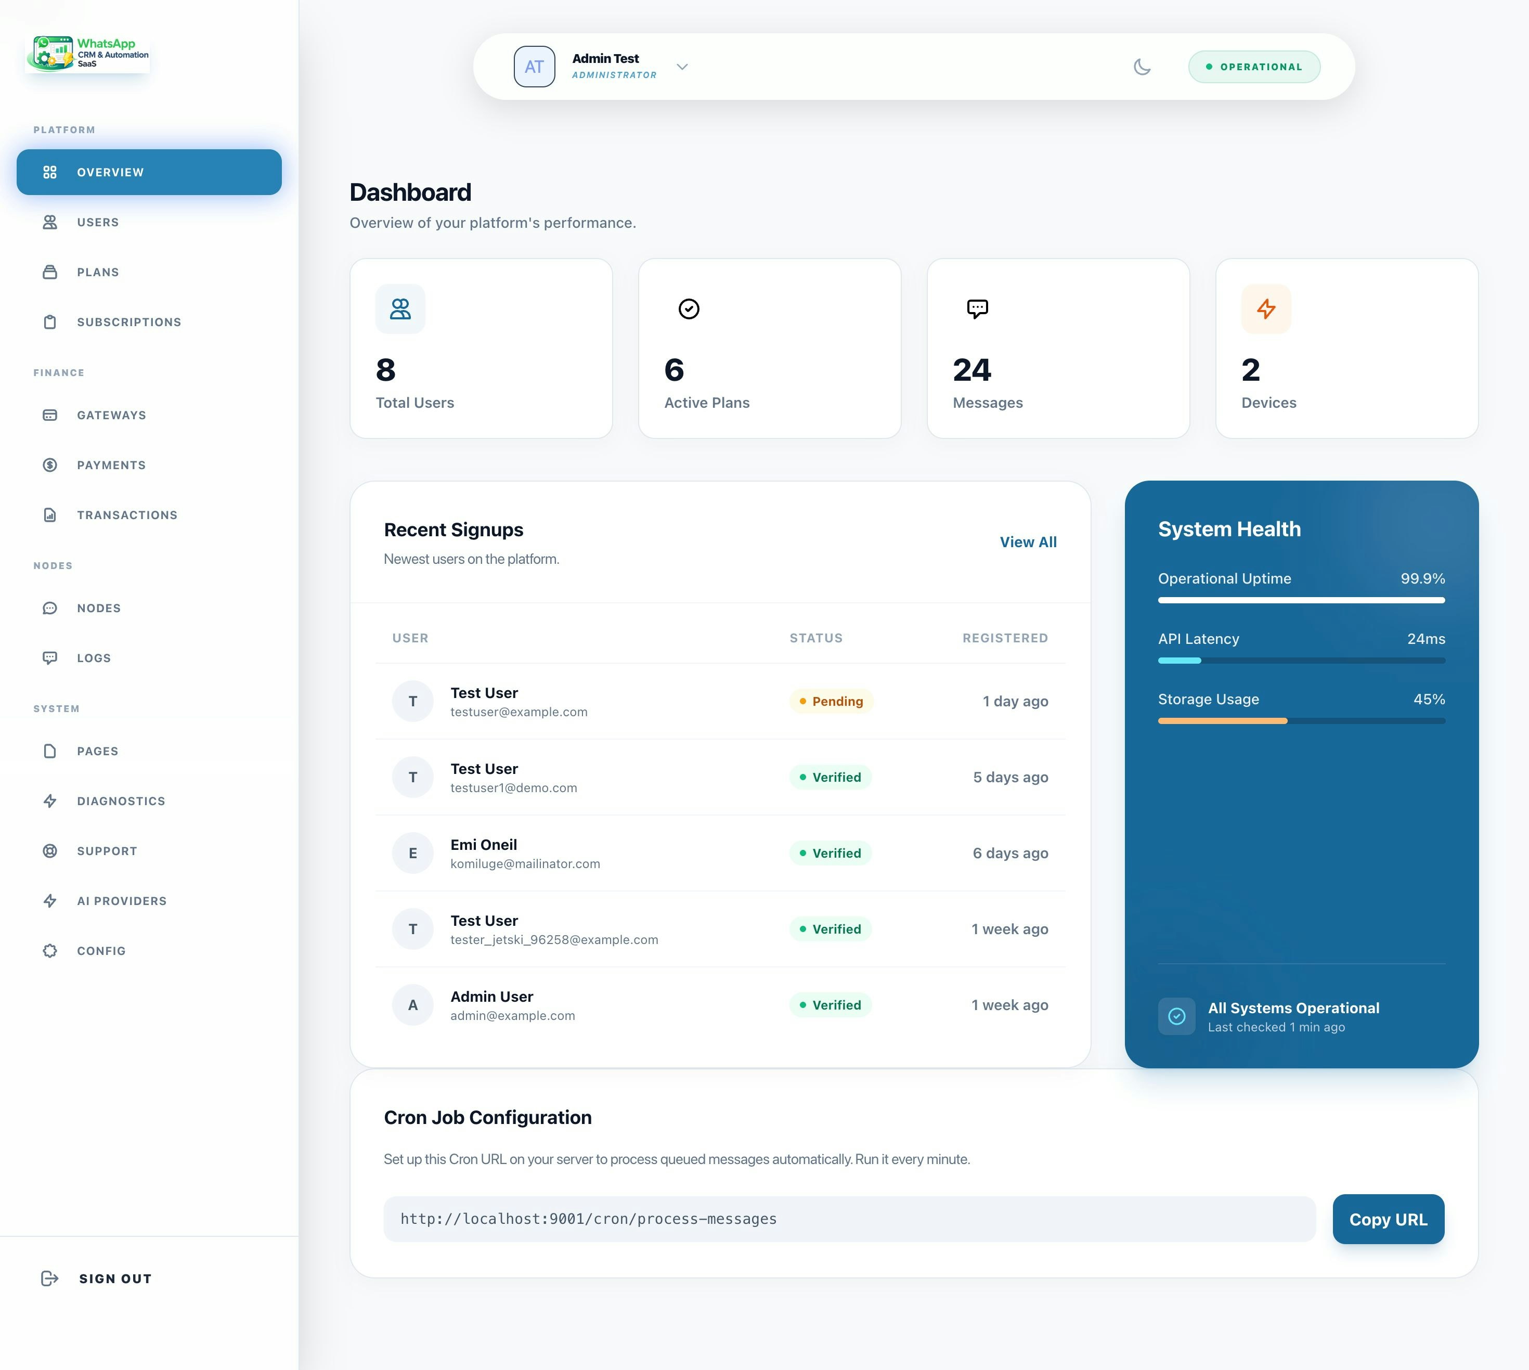Click email testuser@example.com
This screenshot has height=1370, width=1529.
coord(519,712)
